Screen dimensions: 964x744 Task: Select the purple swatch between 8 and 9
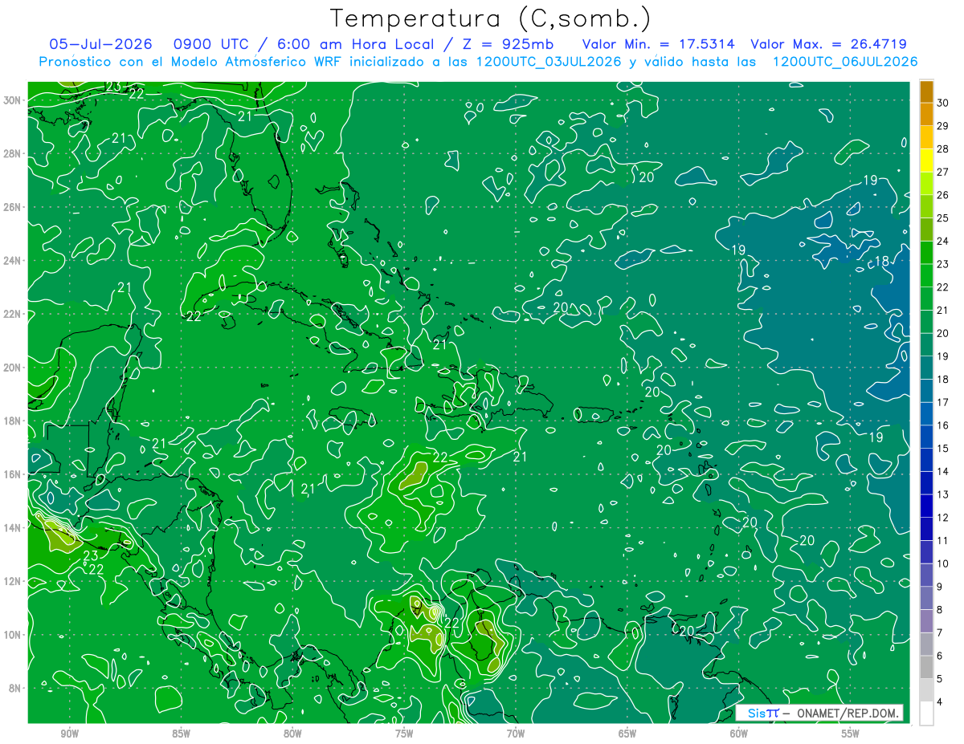pos(926,599)
